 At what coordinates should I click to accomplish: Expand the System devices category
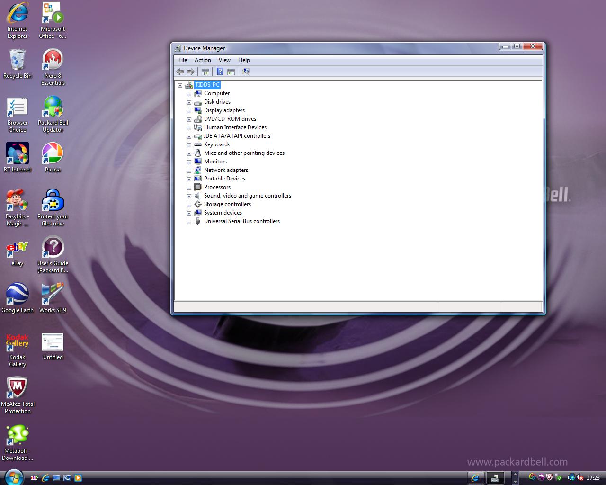tap(189, 213)
